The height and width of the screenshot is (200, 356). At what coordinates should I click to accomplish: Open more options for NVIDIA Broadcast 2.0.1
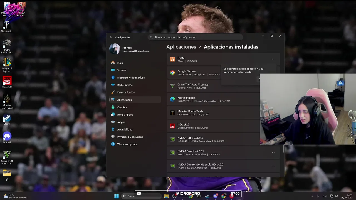[273, 152]
